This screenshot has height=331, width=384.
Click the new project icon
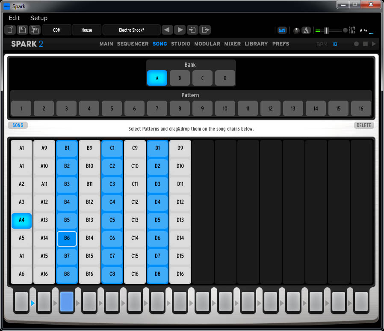pyautogui.click(x=10, y=30)
